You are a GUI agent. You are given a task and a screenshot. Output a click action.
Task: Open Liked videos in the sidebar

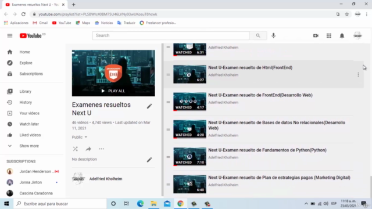(30, 135)
